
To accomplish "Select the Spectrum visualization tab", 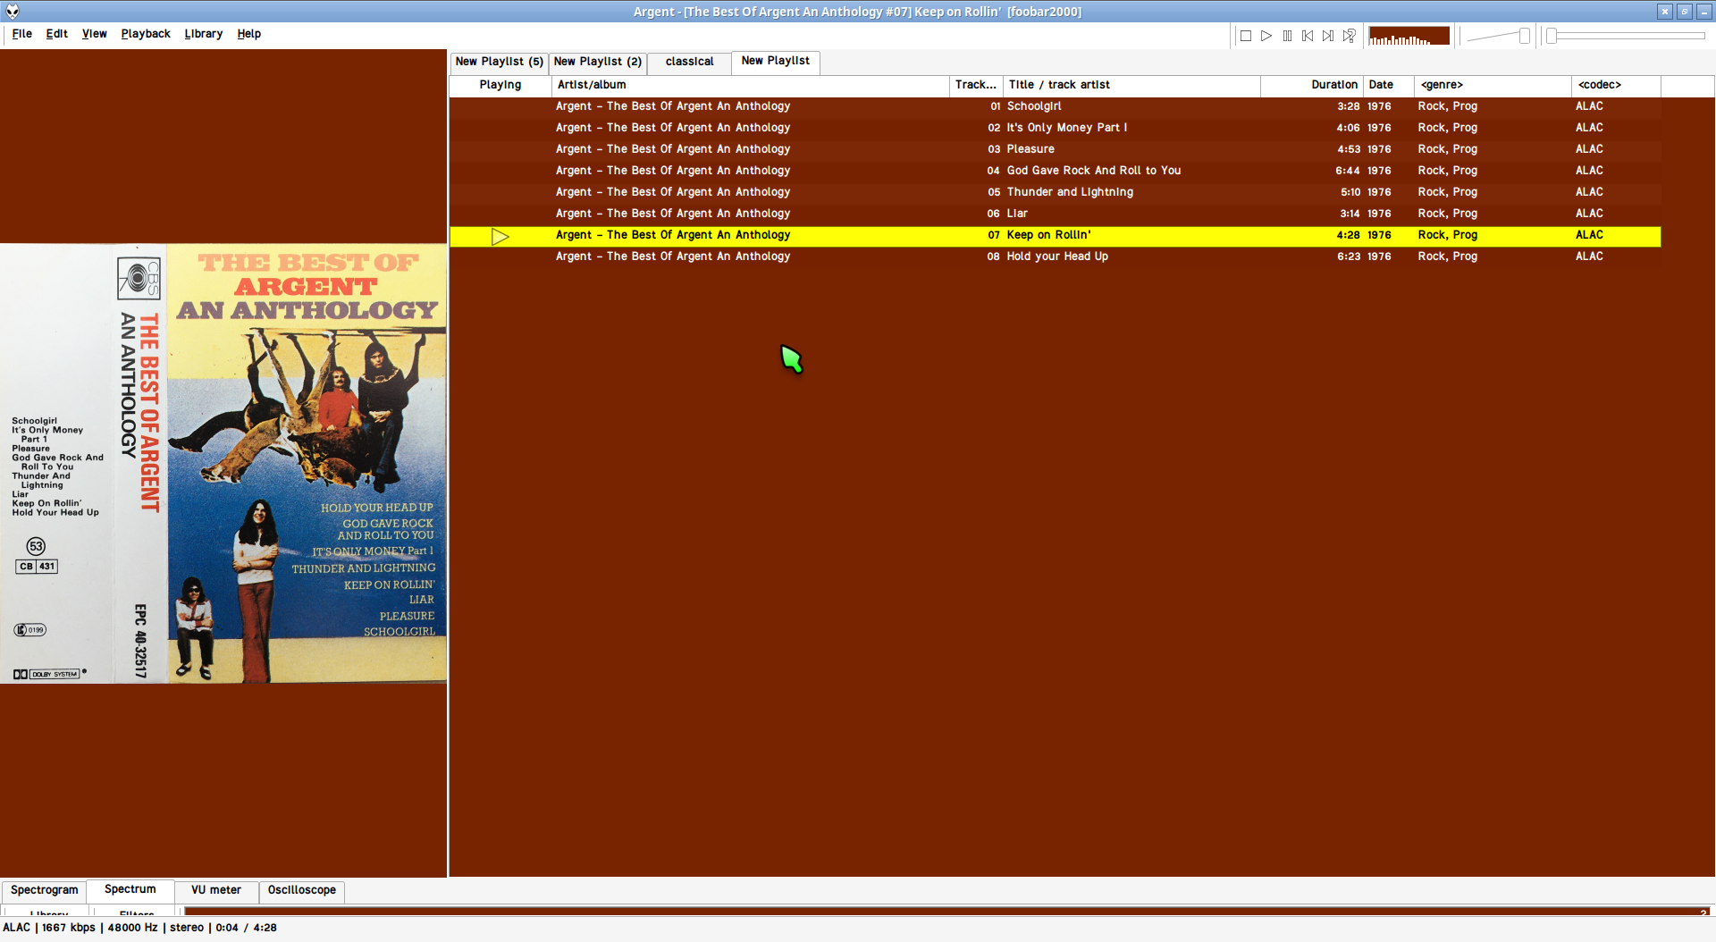I will [130, 889].
